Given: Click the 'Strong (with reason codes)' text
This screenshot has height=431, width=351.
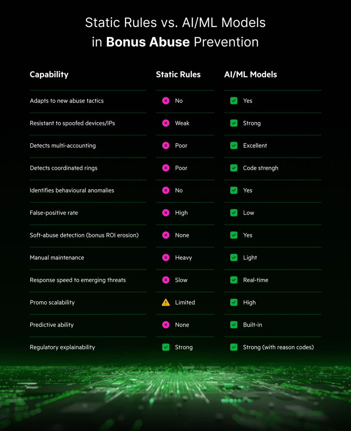Looking at the screenshot, I should tap(278, 347).
